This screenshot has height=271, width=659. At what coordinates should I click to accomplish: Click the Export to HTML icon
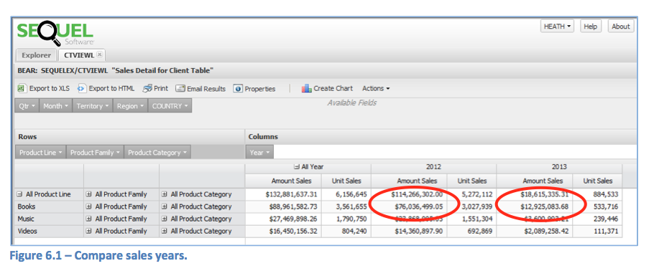[x=82, y=88]
